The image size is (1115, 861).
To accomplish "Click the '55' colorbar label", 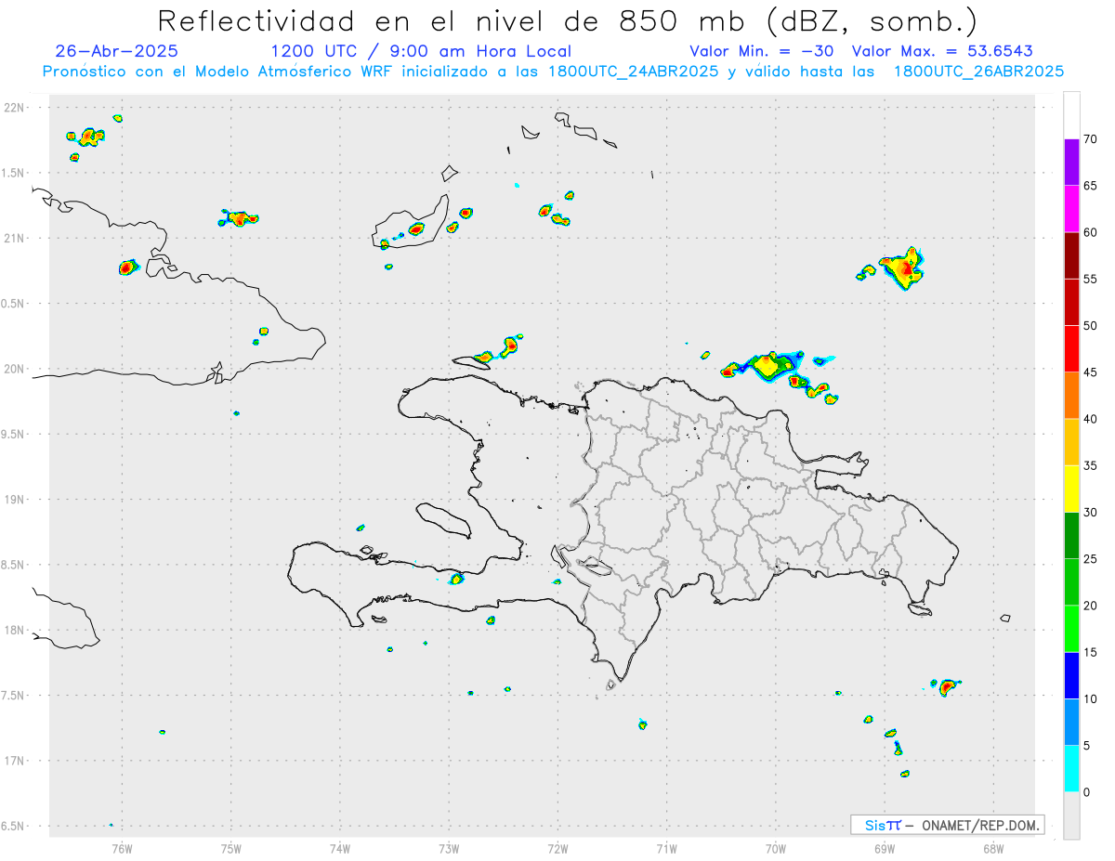I will (x=1091, y=279).
